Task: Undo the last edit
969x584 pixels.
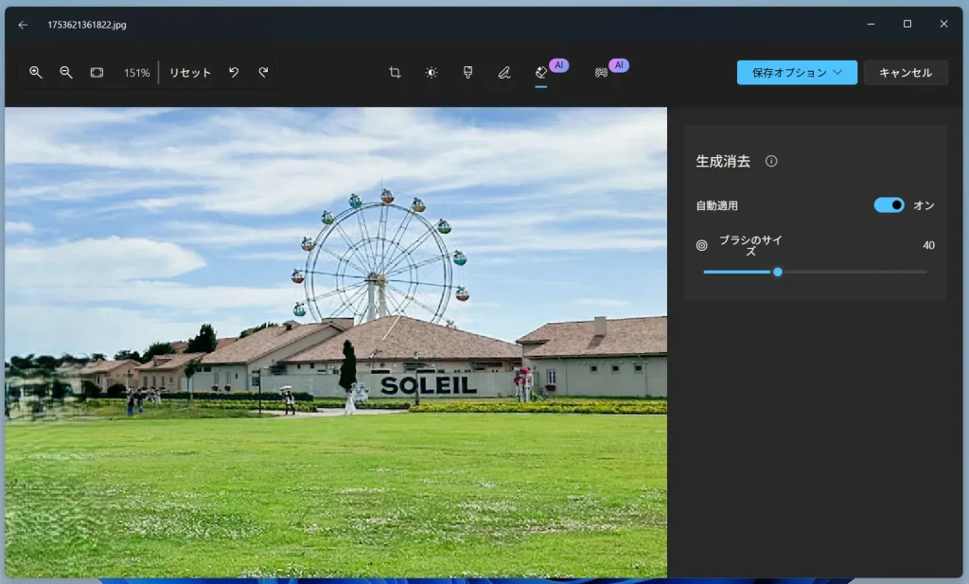Action: click(x=234, y=72)
